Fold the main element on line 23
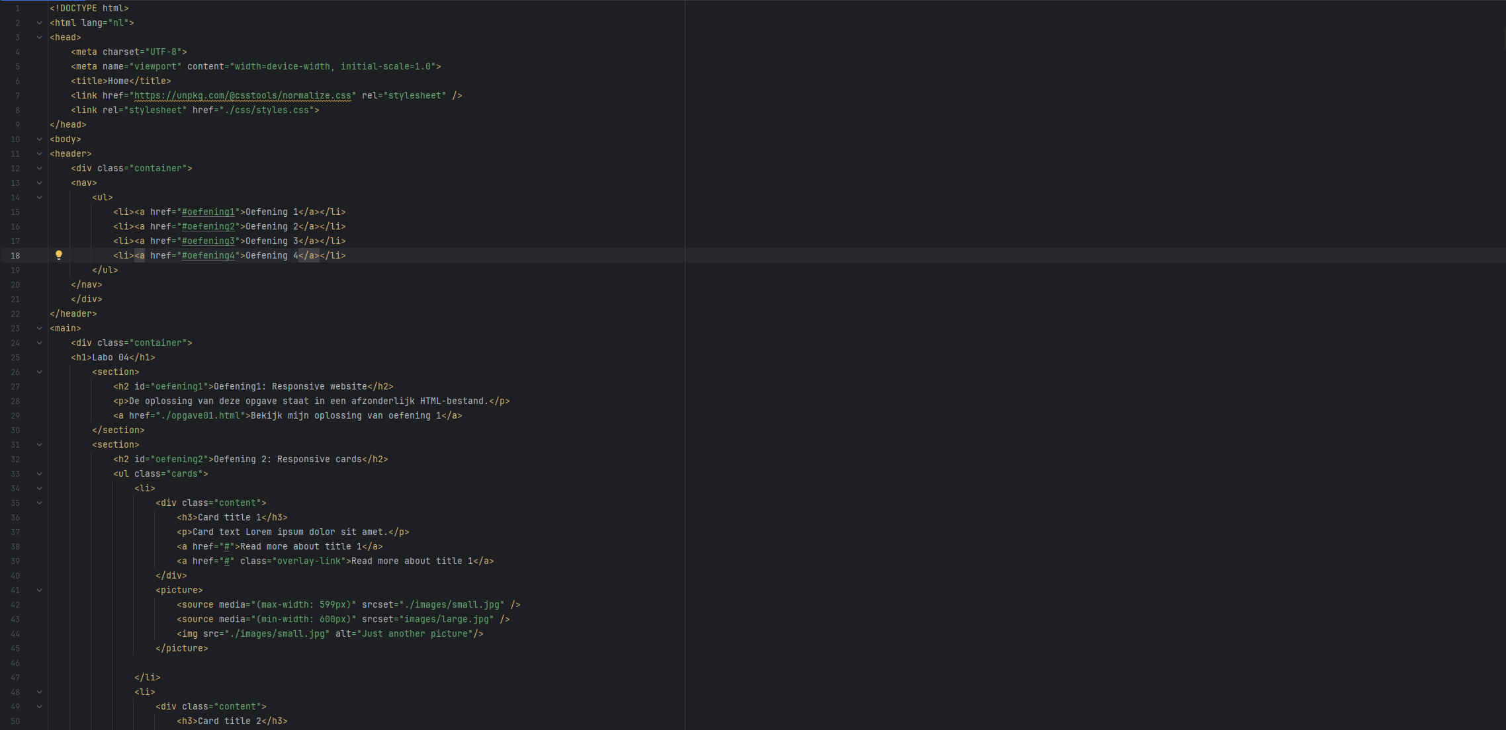The width and height of the screenshot is (1506, 730). point(39,329)
